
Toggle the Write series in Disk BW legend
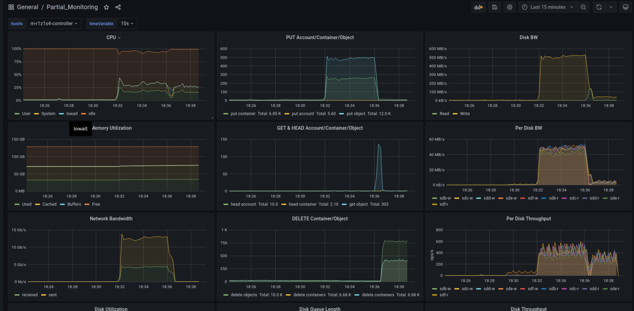click(x=465, y=114)
